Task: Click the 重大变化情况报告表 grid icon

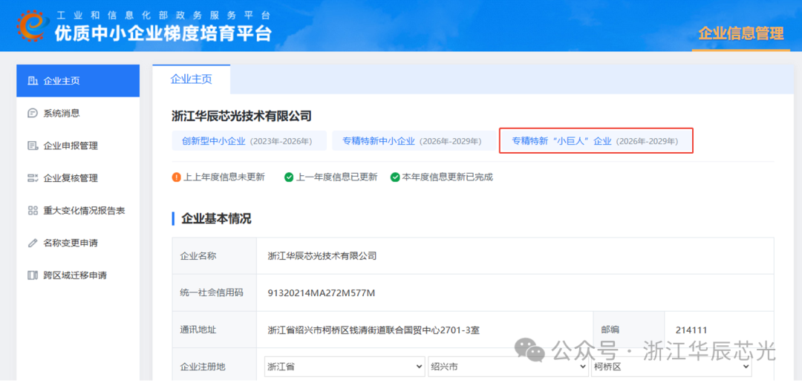Action: tap(33, 211)
